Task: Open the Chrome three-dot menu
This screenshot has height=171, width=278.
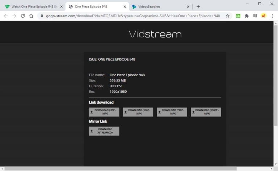Action: 272,16
